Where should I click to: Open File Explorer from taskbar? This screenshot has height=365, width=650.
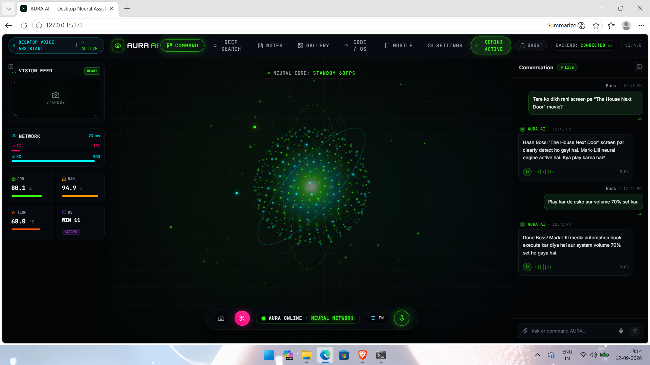(x=307, y=355)
